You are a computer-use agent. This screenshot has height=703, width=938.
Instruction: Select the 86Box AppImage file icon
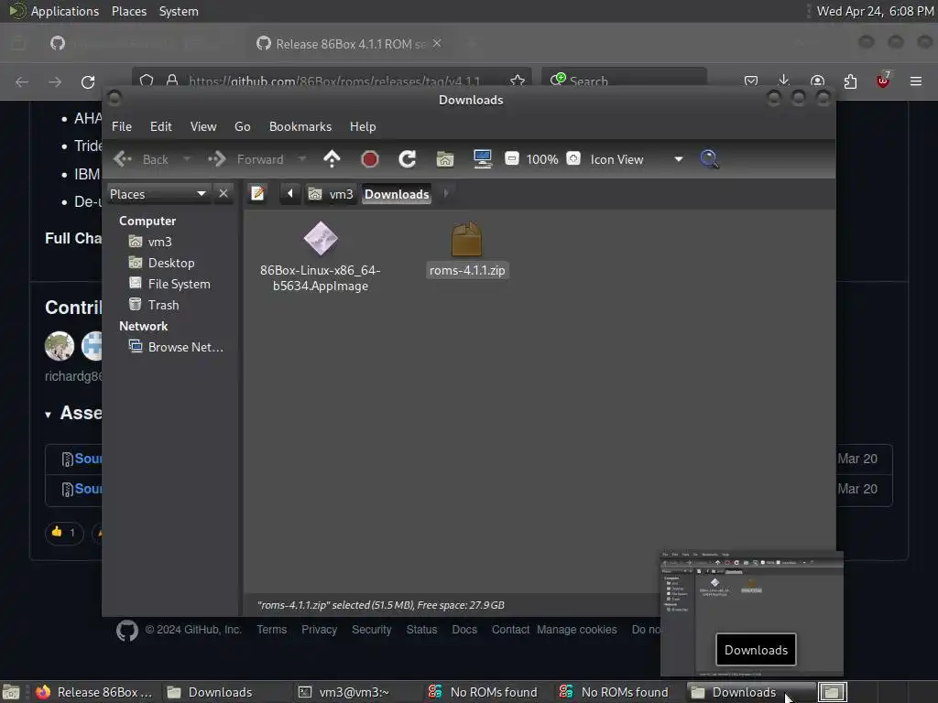point(321,238)
